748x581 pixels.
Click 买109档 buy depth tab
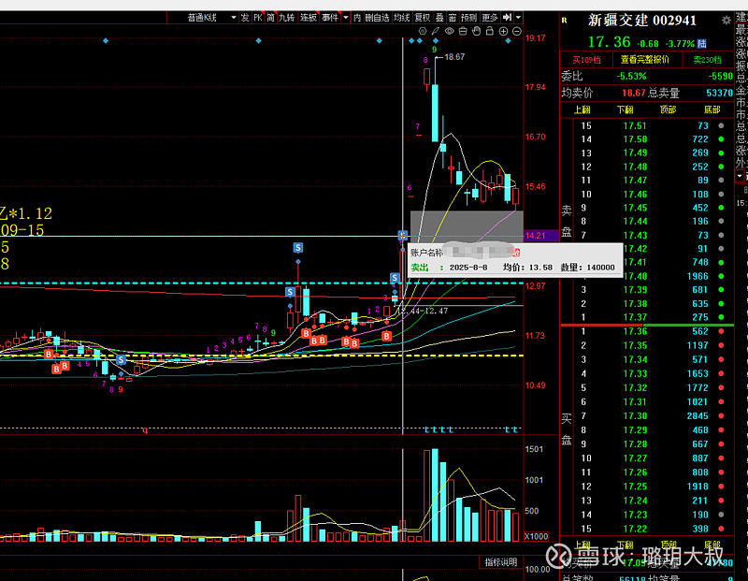[586, 60]
